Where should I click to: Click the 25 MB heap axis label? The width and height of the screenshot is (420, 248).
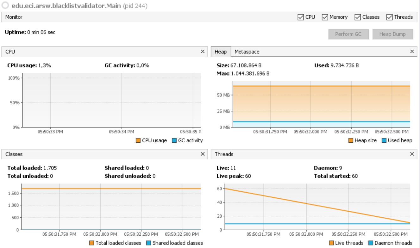click(223, 111)
